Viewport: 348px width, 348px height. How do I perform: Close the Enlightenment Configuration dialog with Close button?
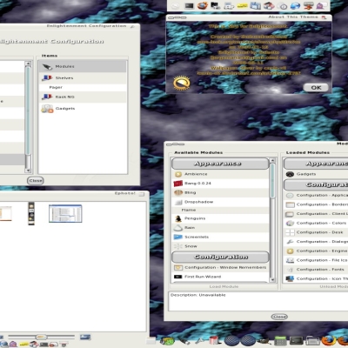coord(36,181)
